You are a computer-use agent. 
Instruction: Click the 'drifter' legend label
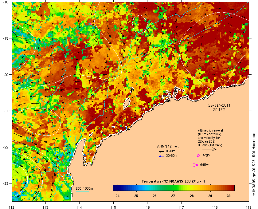point(204,164)
